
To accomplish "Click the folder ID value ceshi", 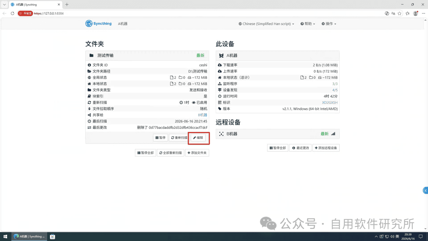I will 203,65.
